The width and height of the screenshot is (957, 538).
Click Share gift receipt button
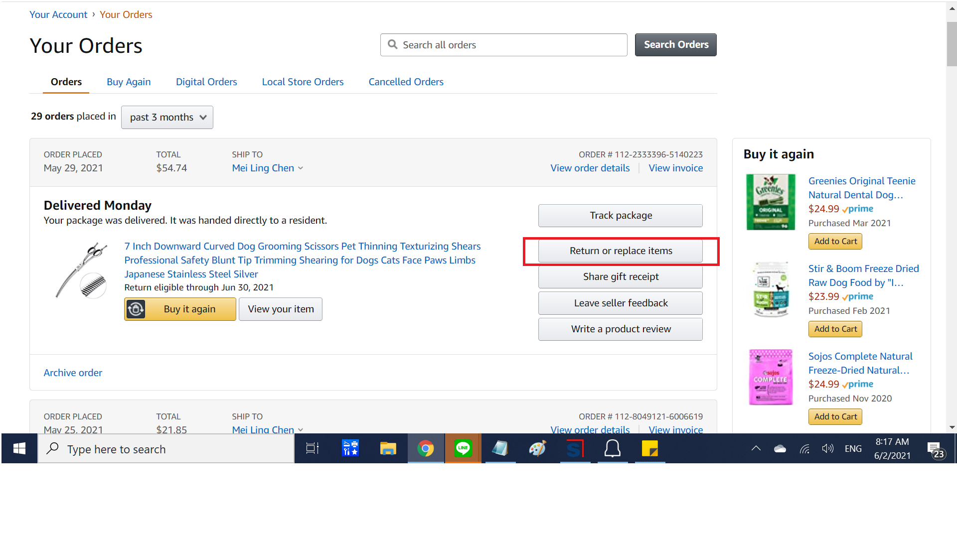tap(621, 276)
